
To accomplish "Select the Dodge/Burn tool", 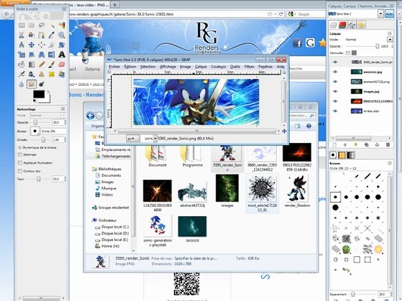I will [41, 84].
